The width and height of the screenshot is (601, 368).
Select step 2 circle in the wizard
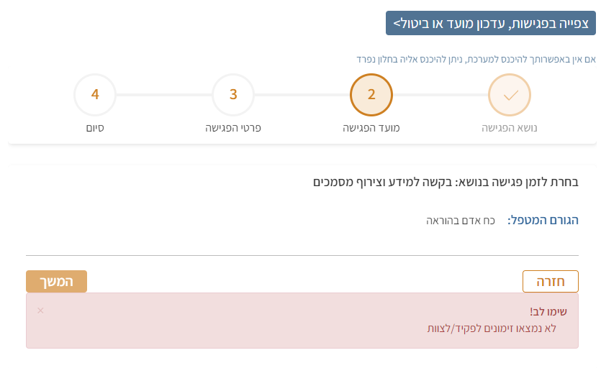coord(371,95)
